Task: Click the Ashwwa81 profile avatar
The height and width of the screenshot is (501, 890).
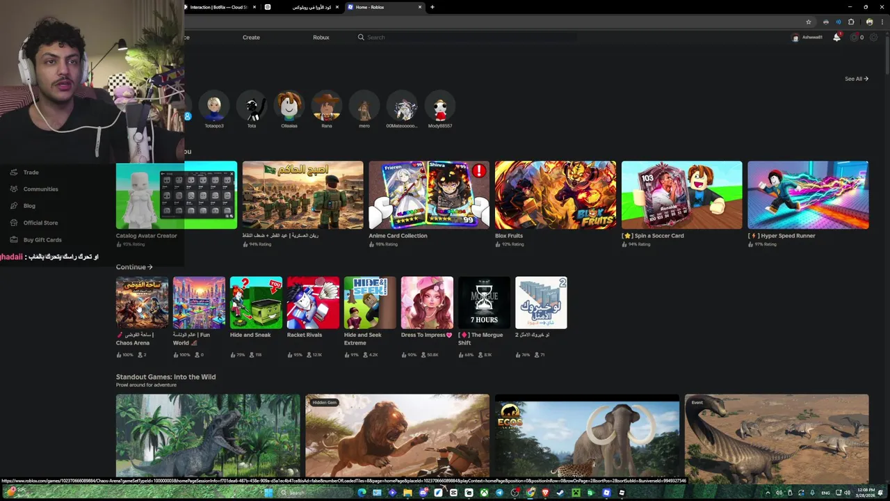Action: [795, 38]
